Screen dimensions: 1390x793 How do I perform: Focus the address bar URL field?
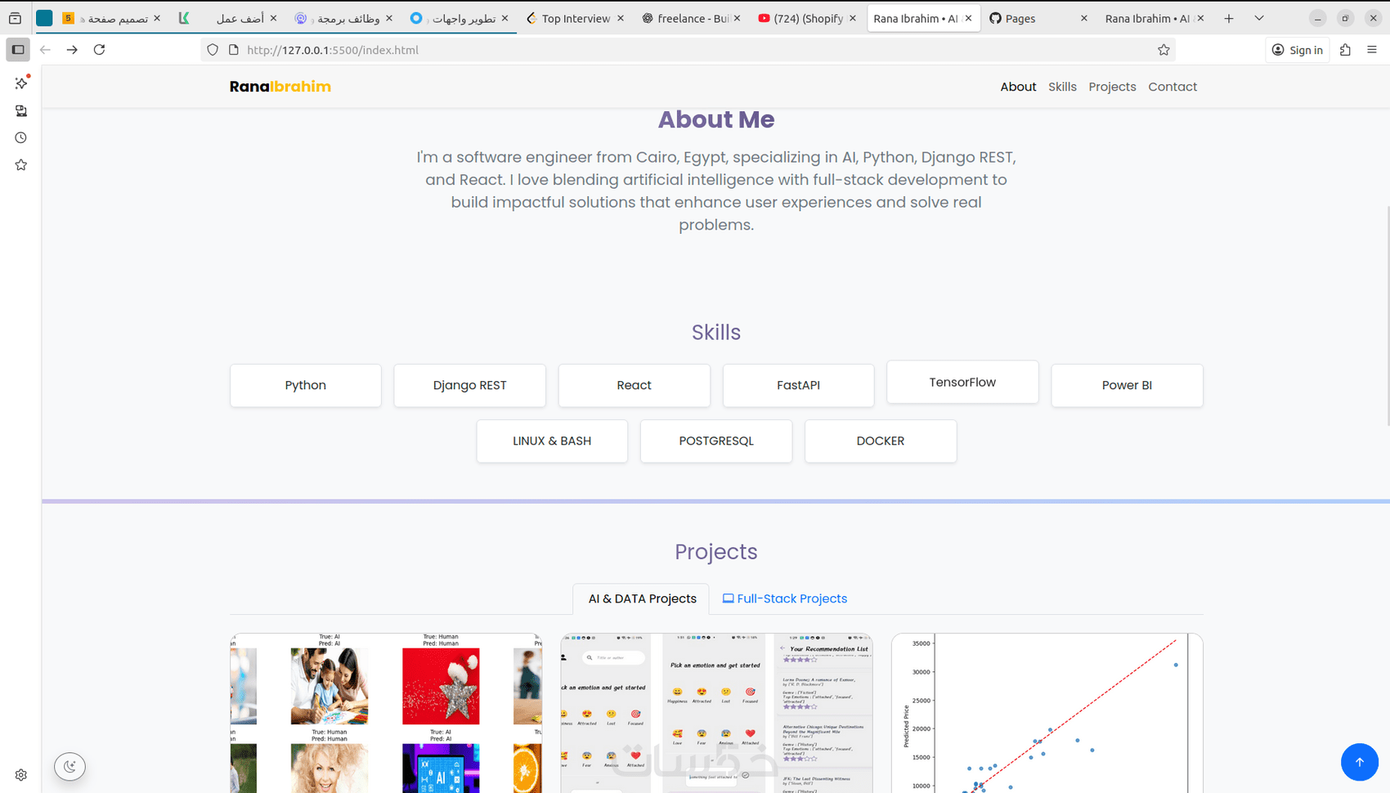687,50
